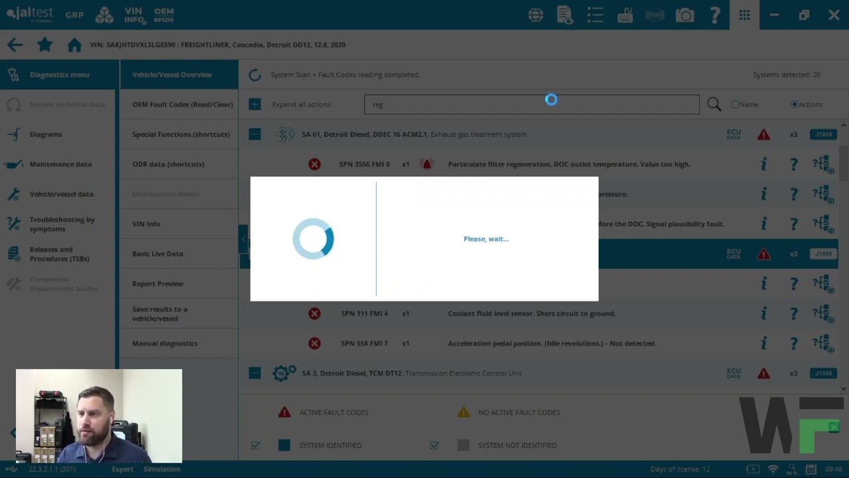Click the Expert mode status bar label
849x478 pixels.
tap(122, 469)
